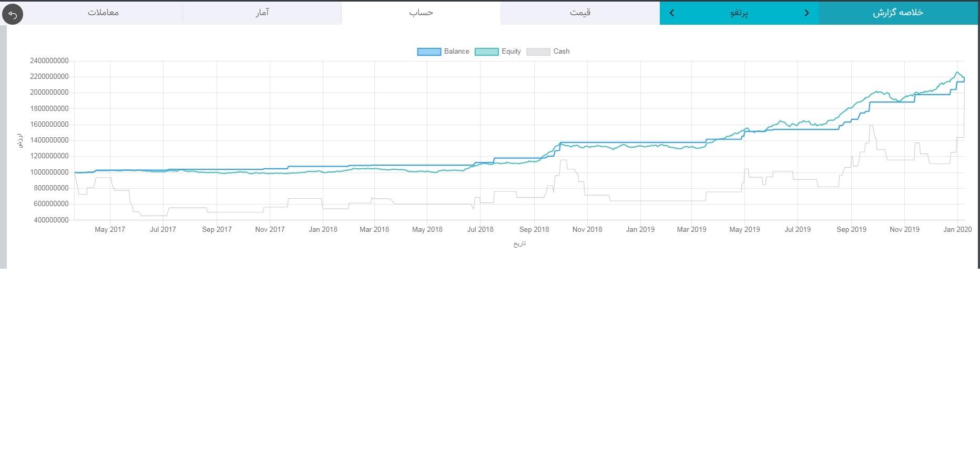This screenshot has width=980, height=458.
Task: Click the left chevron on the پرتفو tab
Action: click(671, 13)
